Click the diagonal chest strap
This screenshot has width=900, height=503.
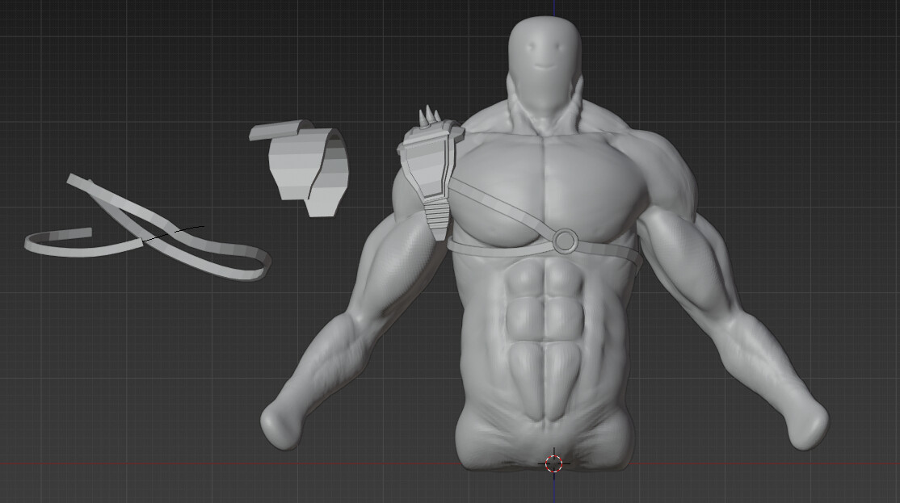click(x=501, y=202)
